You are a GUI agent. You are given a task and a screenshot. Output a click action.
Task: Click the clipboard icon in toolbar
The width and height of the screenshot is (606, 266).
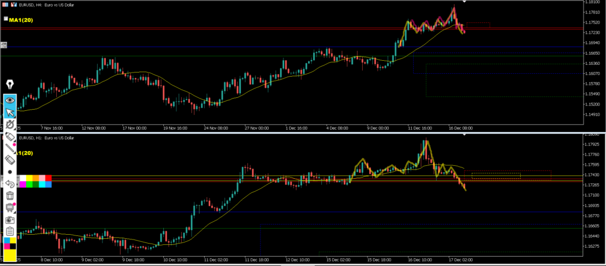tap(9, 231)
